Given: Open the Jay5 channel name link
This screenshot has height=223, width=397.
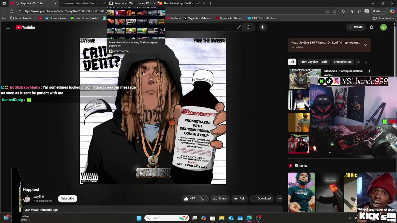Looking at the screenshot, I should click(37, 197).
